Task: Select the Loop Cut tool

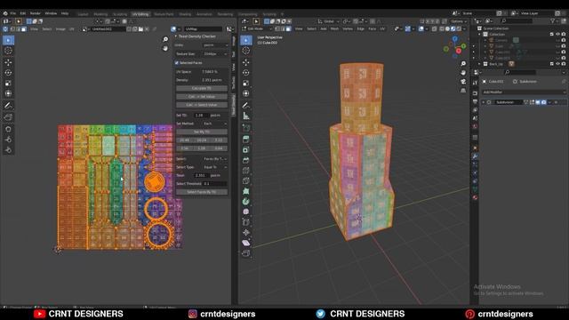Action: 246,171
